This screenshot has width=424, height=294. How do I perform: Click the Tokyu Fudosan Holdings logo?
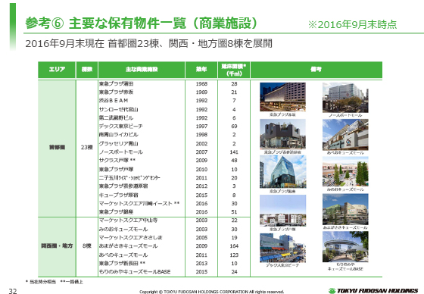click(x=373, y=291)
